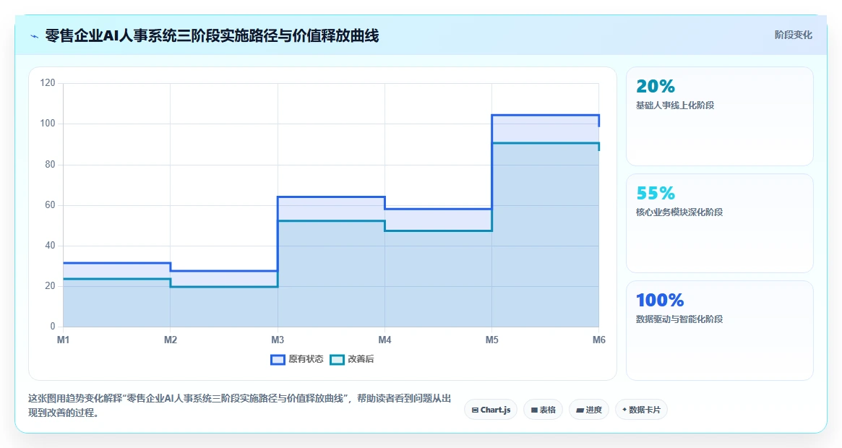Image resolution: width=842 pixels, height=448 pixels.
Task: Click the 55% value text
Action: [655, 193]
